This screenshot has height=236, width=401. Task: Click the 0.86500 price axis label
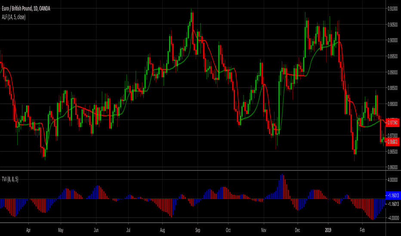click(392, 151)
